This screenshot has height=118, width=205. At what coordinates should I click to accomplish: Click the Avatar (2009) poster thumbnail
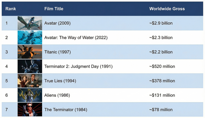tap(30, 23)
